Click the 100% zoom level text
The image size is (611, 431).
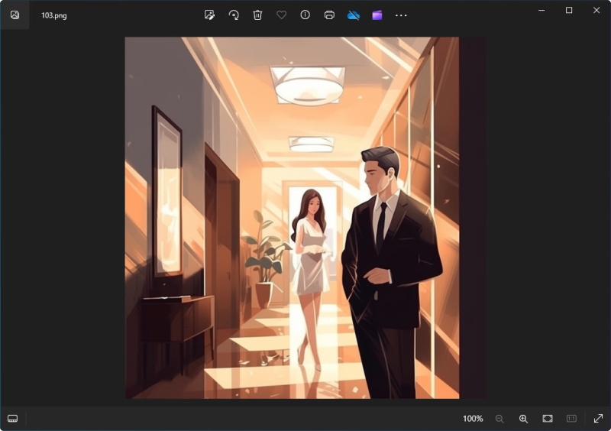473,419
